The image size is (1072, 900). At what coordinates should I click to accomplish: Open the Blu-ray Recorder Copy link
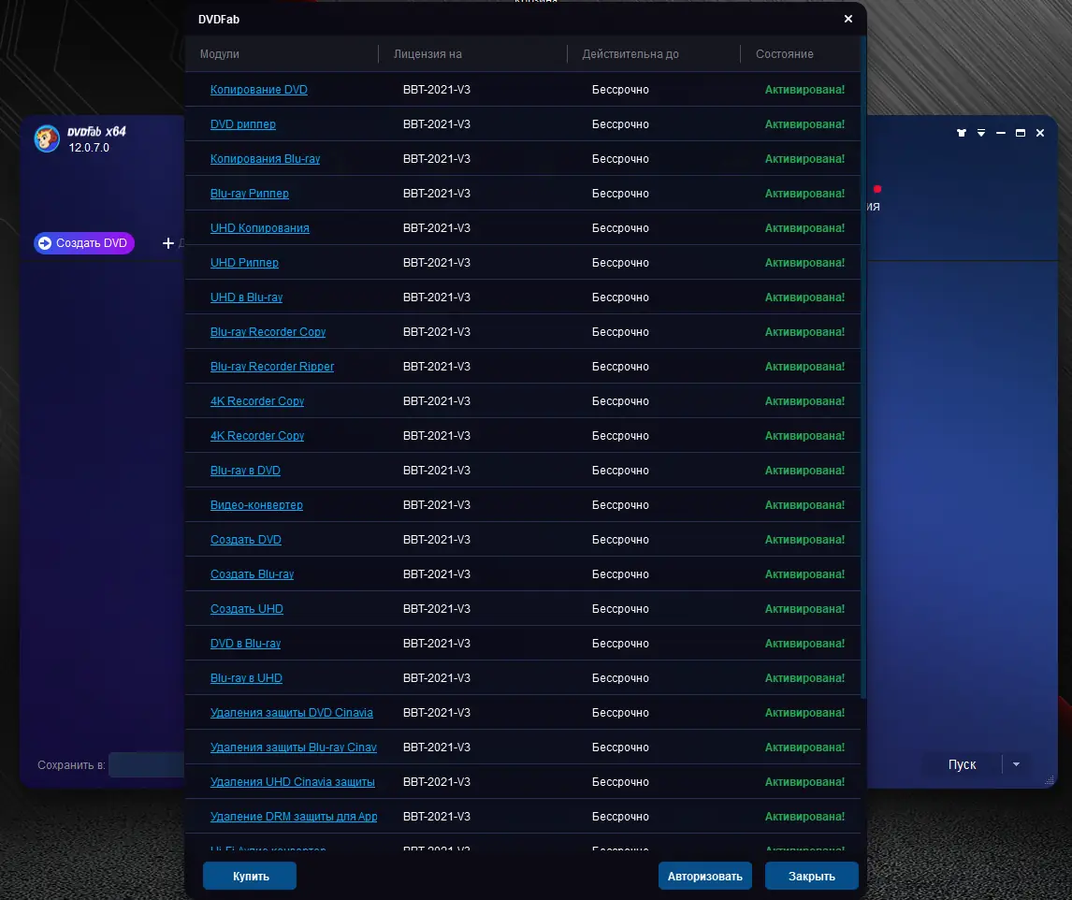pos(268,332)
